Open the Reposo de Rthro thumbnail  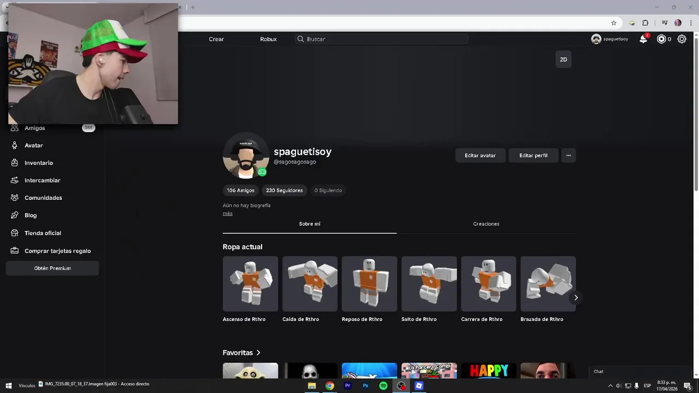[369, 284]
